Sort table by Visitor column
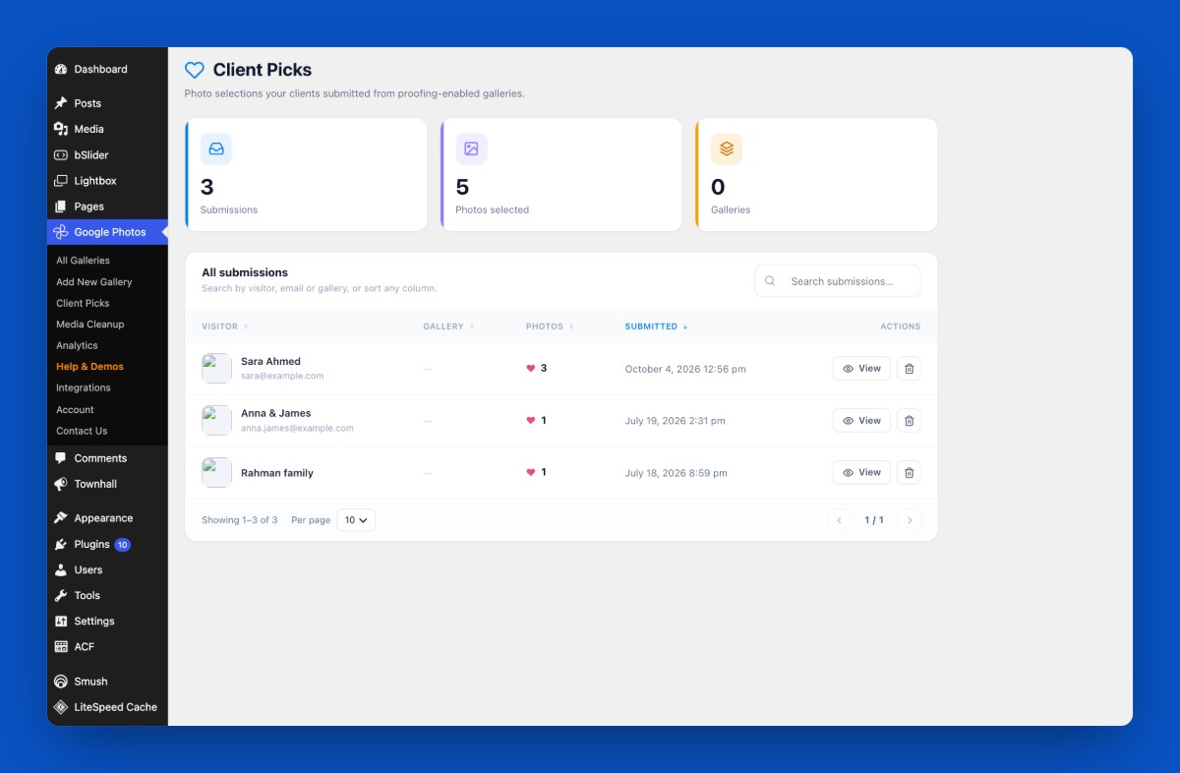Image resolution: width=1180 pixels, height=773 pixels. 225,327
